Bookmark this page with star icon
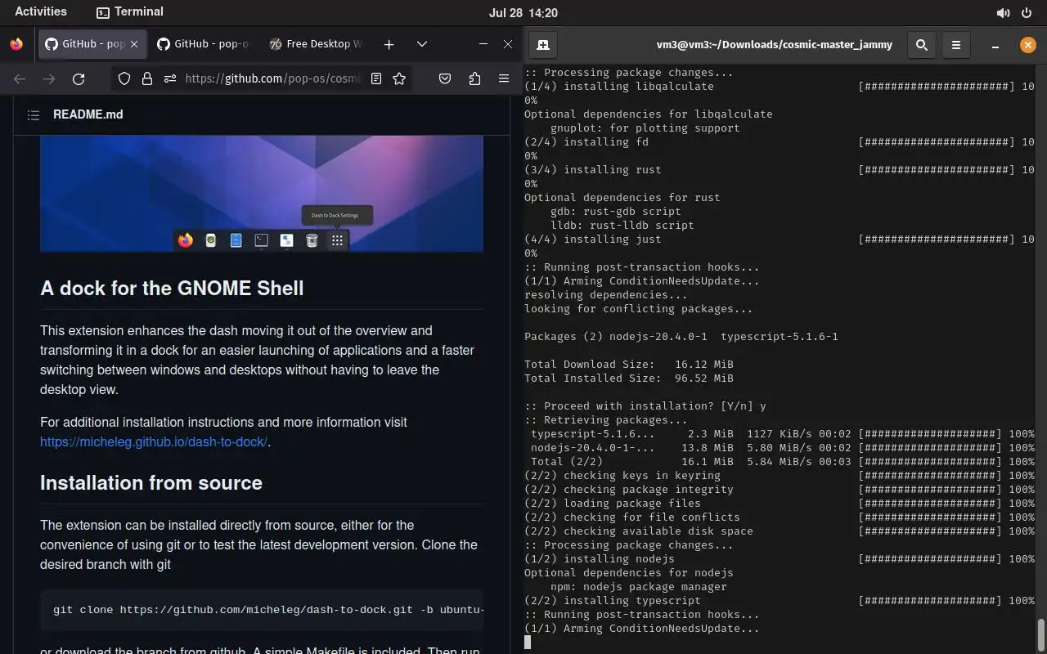The image size is (1047, 654). click(399, 78)
